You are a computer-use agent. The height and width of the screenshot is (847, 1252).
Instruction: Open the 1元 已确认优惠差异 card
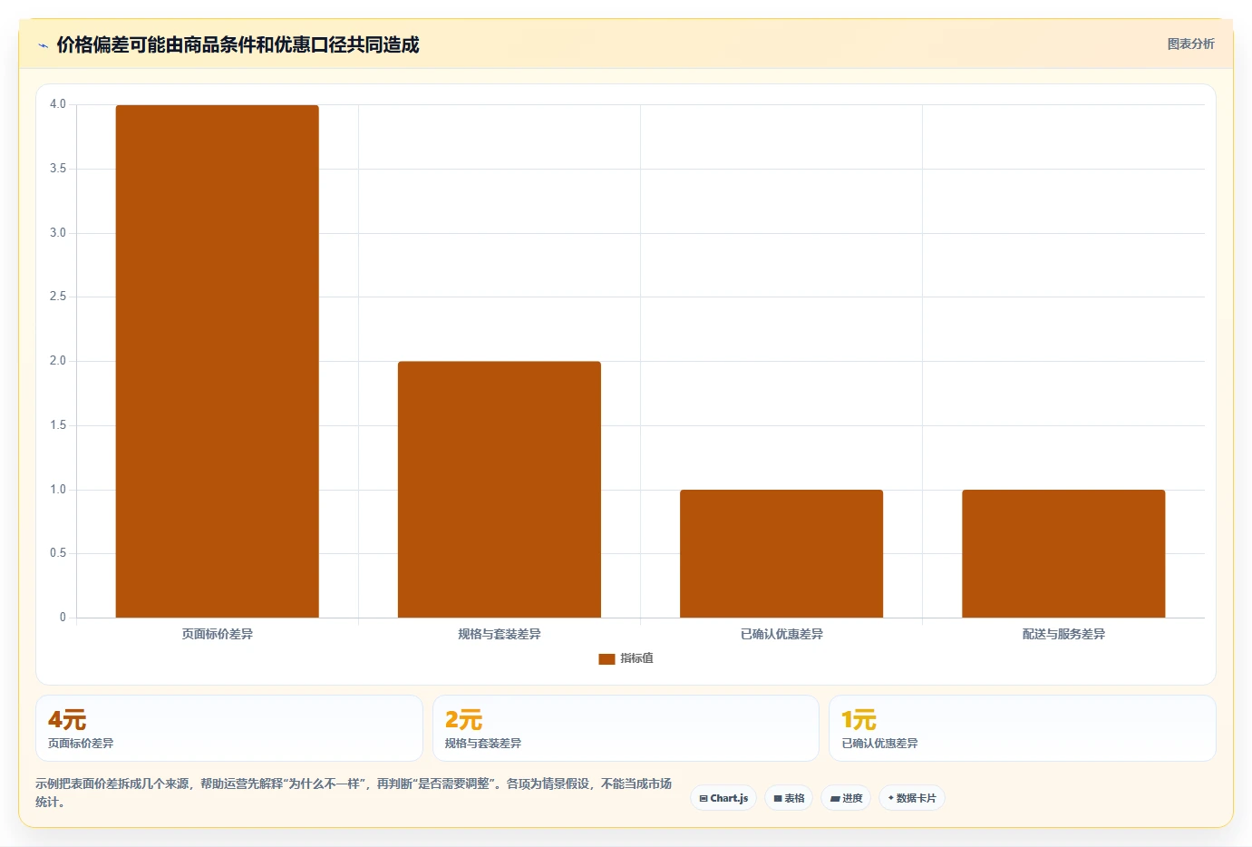pyautogui.click(x=1023, y=728)
